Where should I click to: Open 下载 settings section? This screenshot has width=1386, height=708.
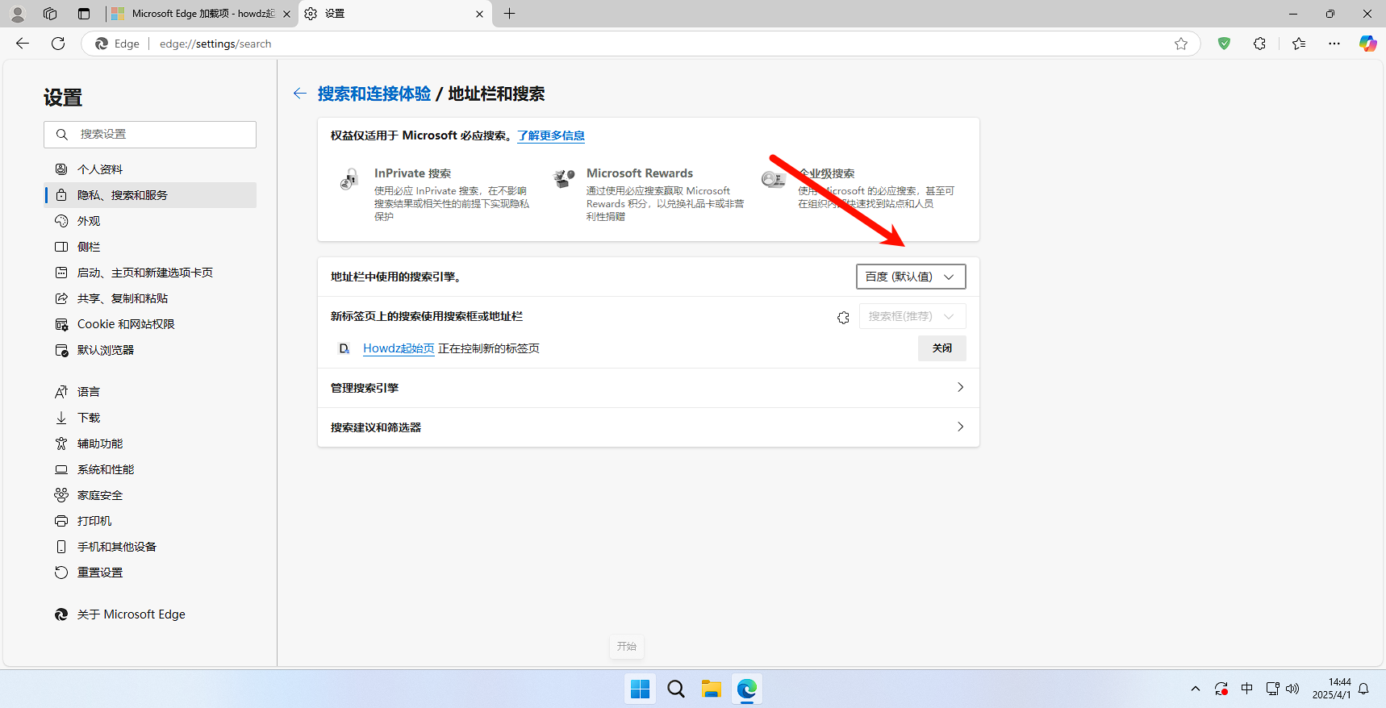pos(150,418)
